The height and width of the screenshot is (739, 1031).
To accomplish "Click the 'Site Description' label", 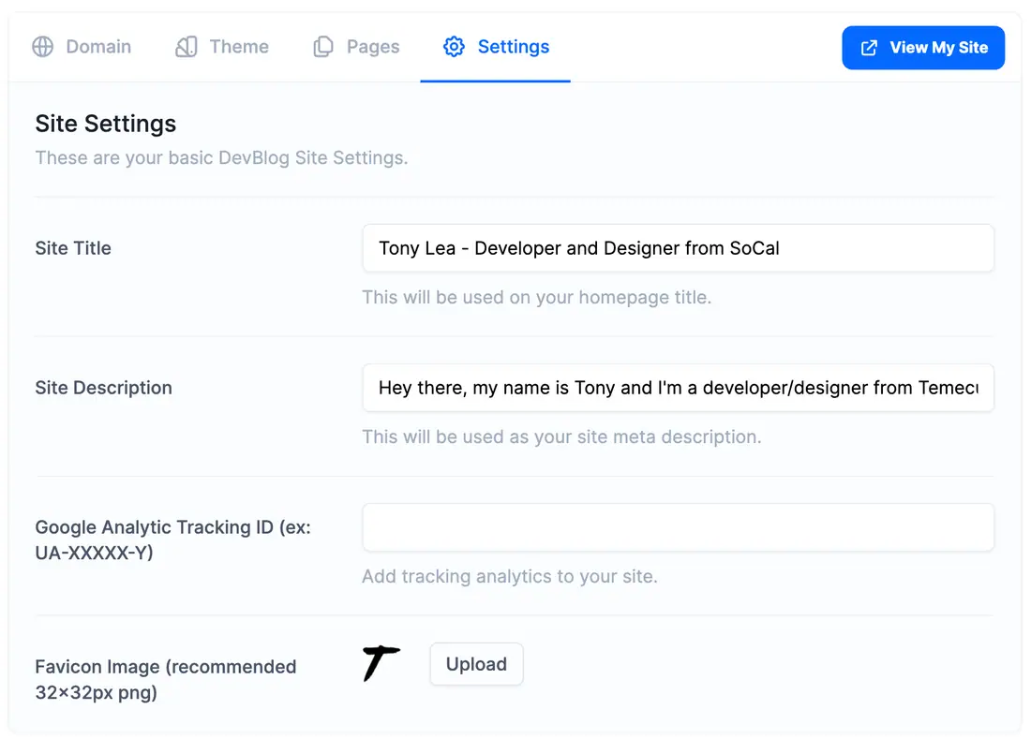I will 103,388.
